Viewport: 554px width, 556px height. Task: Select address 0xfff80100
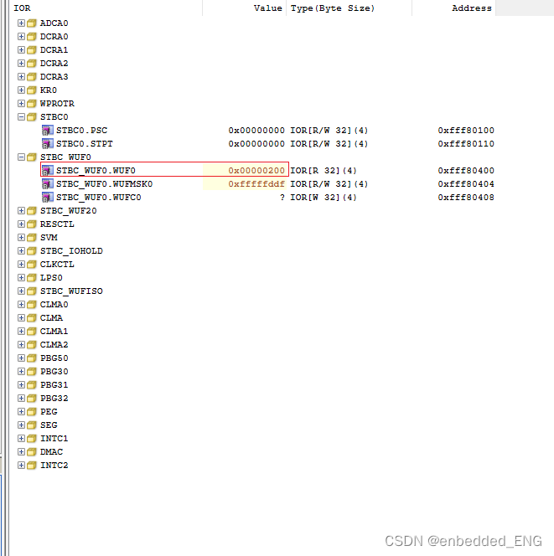click(466, 131)
